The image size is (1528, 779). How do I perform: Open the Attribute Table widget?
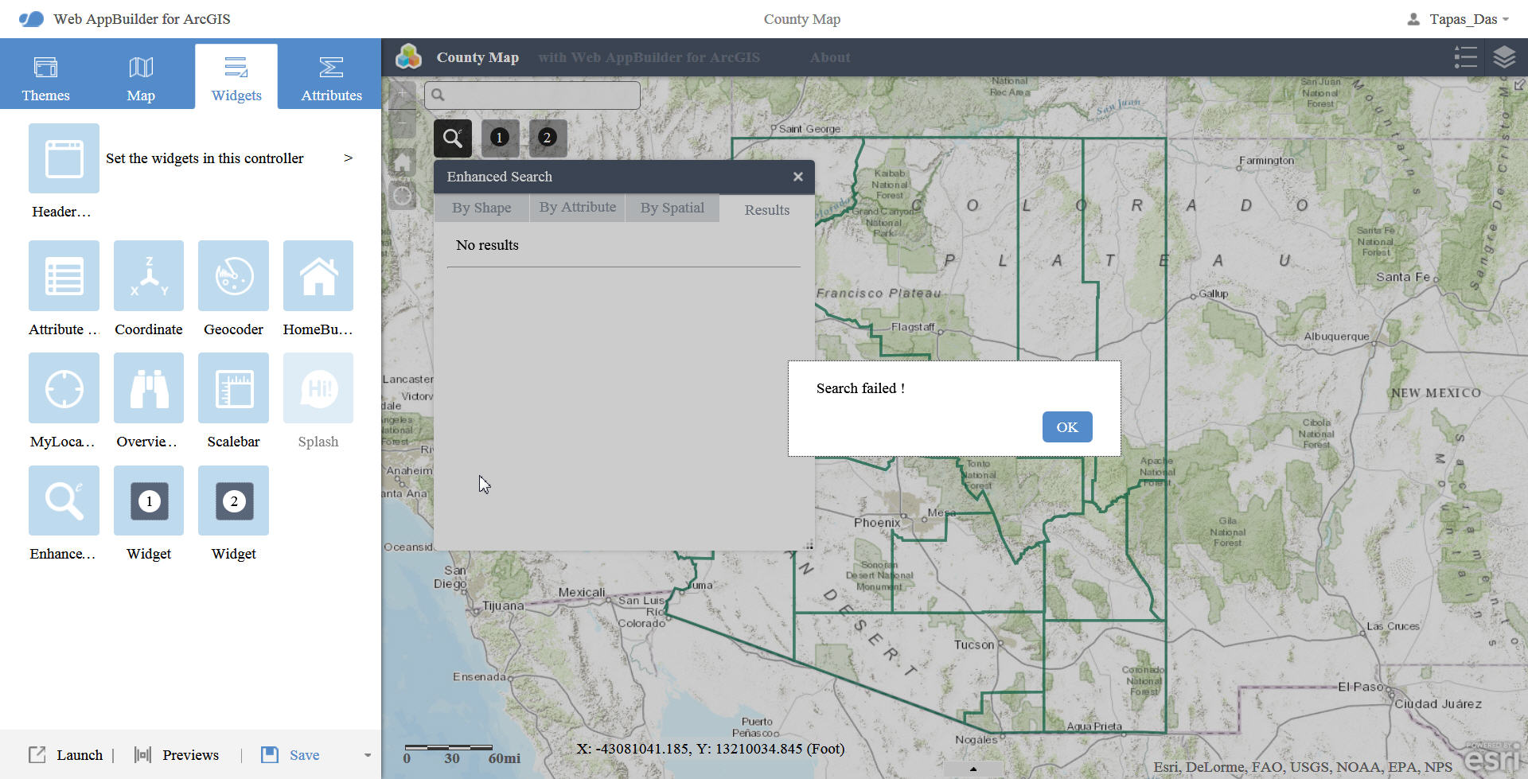pos(64,276)
